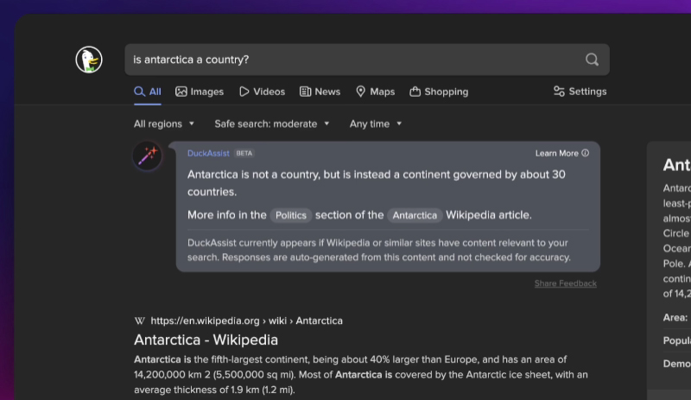The image size is (691, 400).
Task: Click the Share Feedback link
Action: click(x=566, y=283)
